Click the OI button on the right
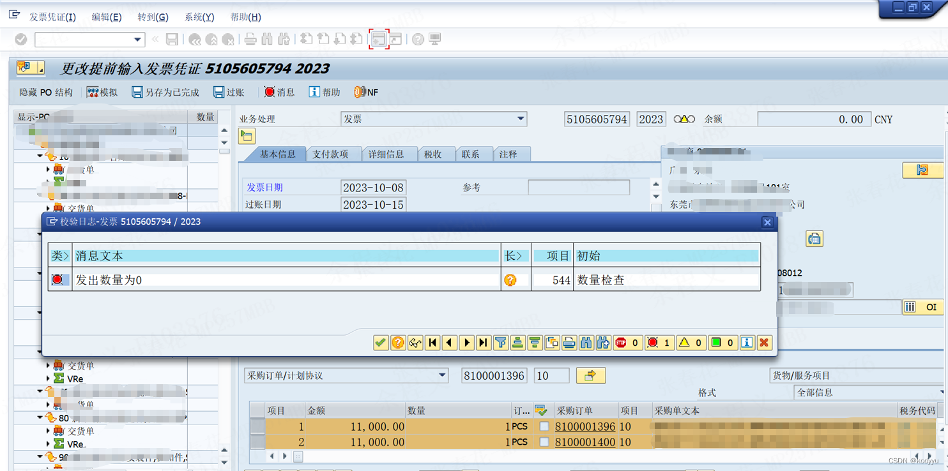 [922, 307]
